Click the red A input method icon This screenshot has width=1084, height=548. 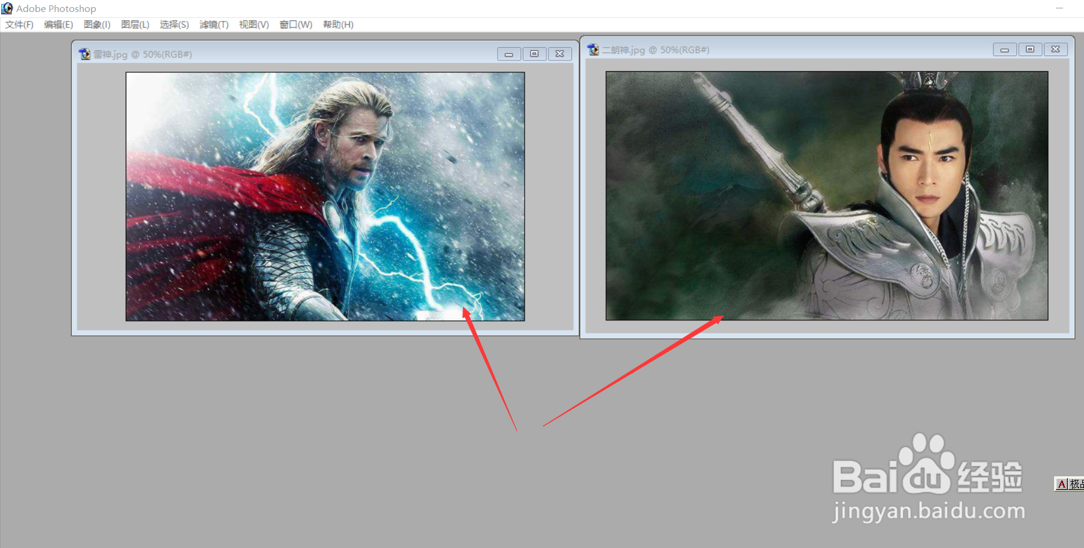[1062, 484]
